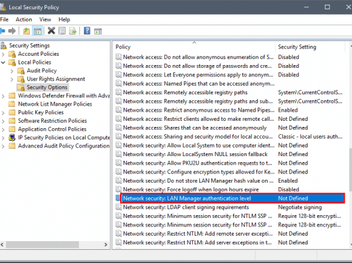This screenshot has width=352, height=263.
Task: Expand Advanced Audit Policy Configuration node
Action: 3,146
